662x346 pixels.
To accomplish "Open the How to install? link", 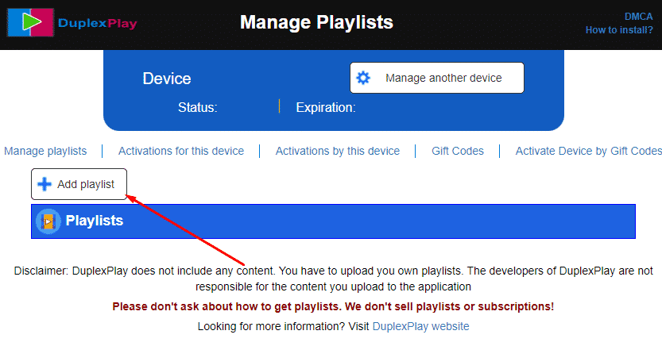I will click(x=619, y=30).
